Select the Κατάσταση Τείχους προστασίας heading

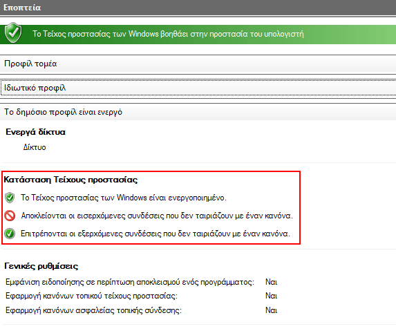coord(70,180)
